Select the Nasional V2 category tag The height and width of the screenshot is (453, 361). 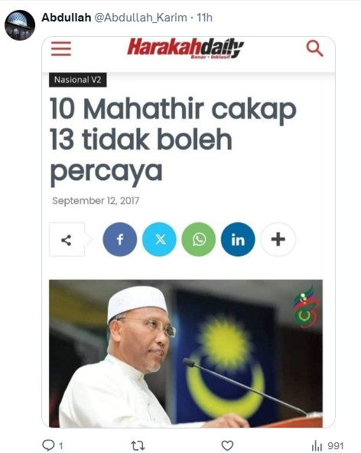pos(77,80)
